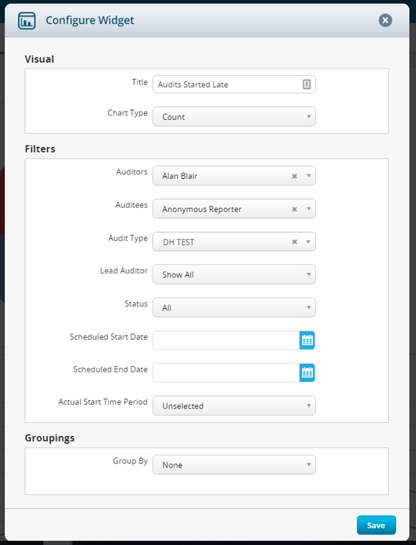
Task: Click the Configure Widget chart icon
Action: click(27, 21)
